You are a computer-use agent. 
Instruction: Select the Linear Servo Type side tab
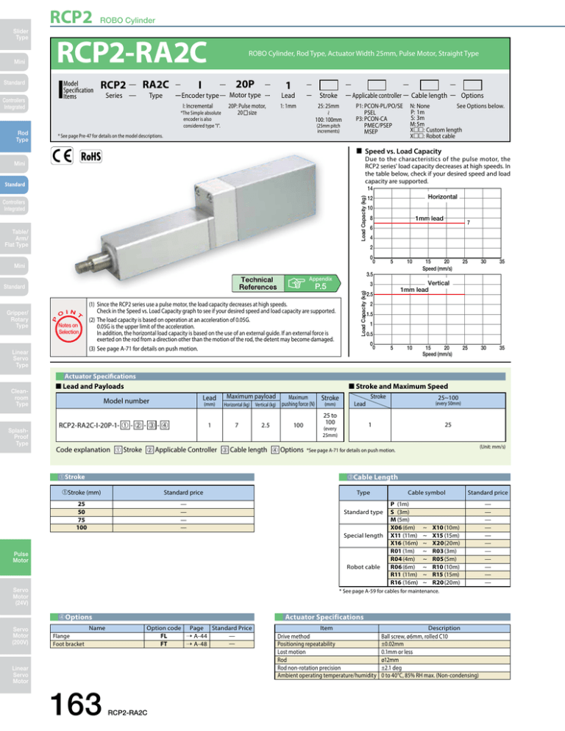pos(15,359)
